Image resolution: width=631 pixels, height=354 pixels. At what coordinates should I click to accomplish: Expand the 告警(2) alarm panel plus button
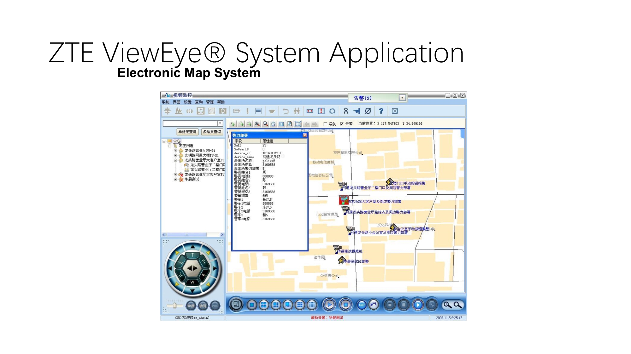coord(402,98)
